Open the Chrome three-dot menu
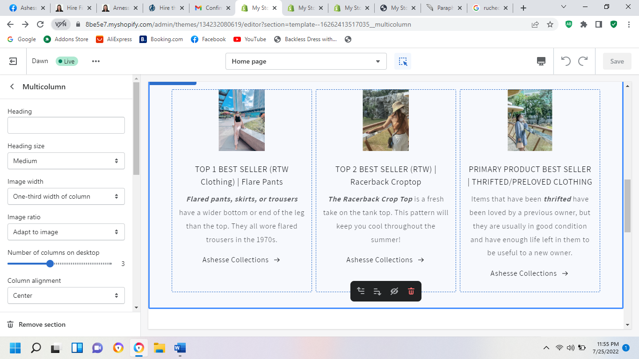Screen dimensions: 639x359 pos(629,24)
